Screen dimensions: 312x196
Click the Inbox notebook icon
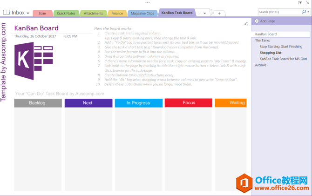pos(6,13)
